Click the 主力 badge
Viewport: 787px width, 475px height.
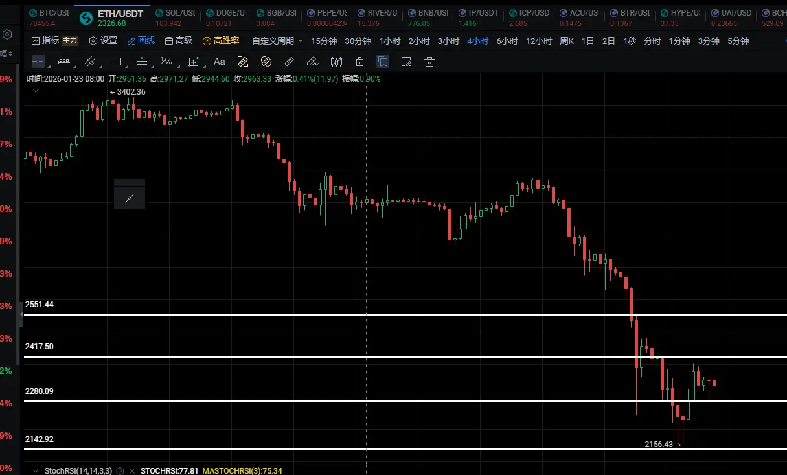tap(70, 40)
